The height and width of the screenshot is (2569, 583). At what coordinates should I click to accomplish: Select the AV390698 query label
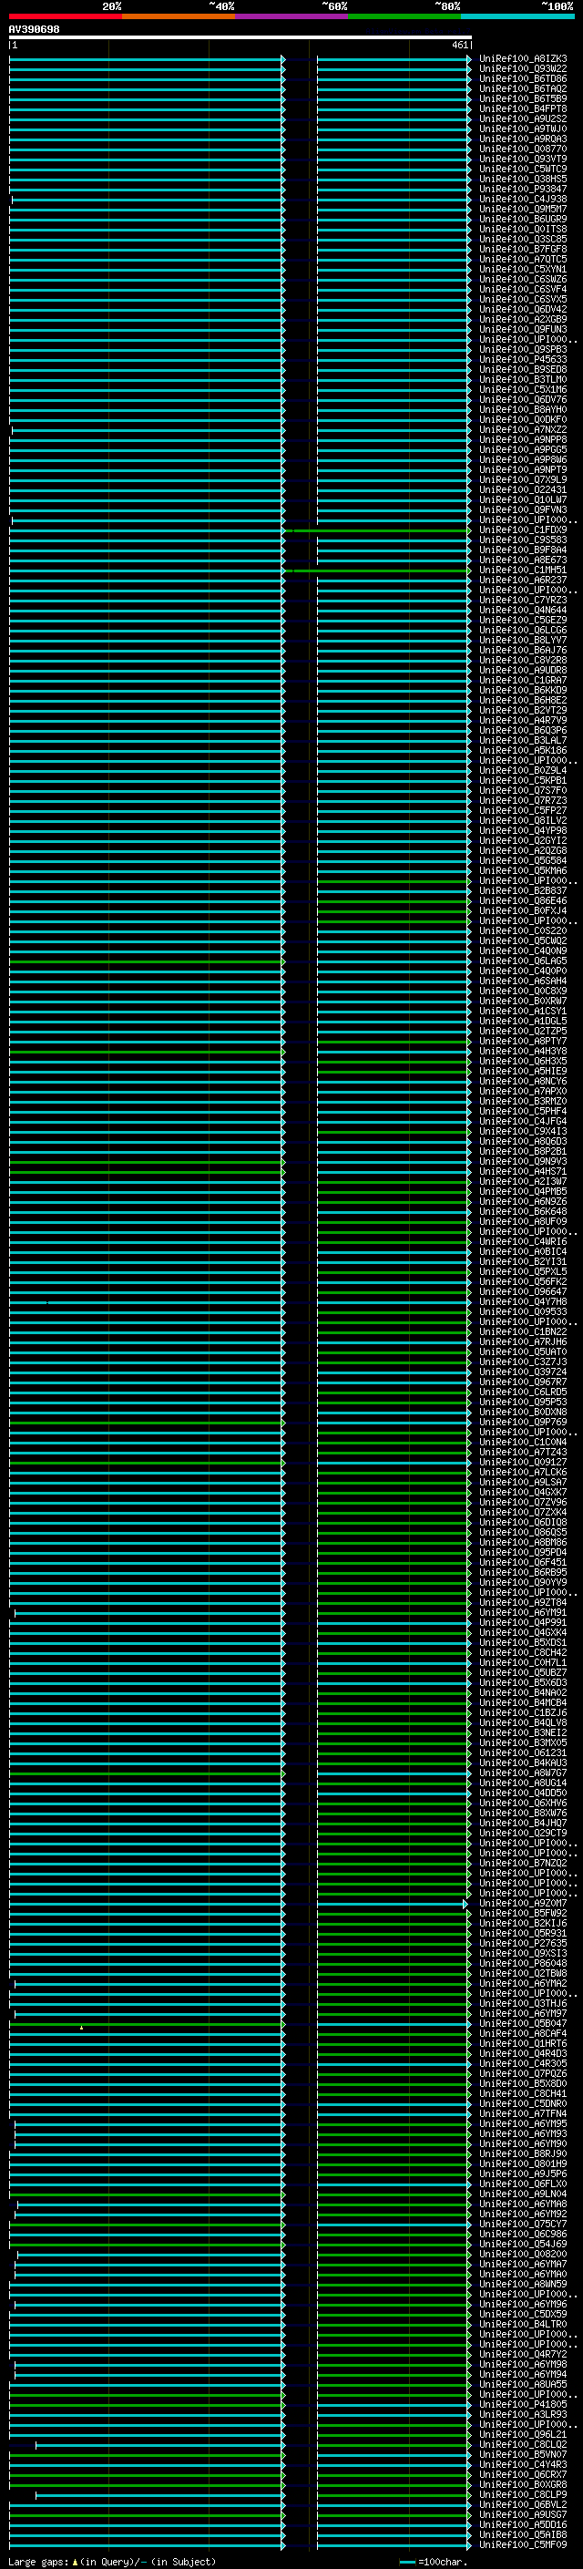coord(34,29)
